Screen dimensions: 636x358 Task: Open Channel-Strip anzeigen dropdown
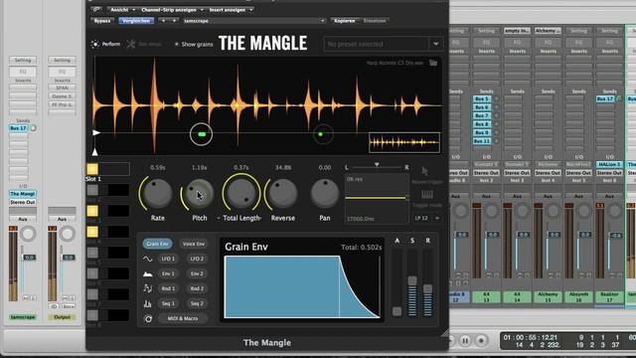pyautogui.click(x=172, y=10)
